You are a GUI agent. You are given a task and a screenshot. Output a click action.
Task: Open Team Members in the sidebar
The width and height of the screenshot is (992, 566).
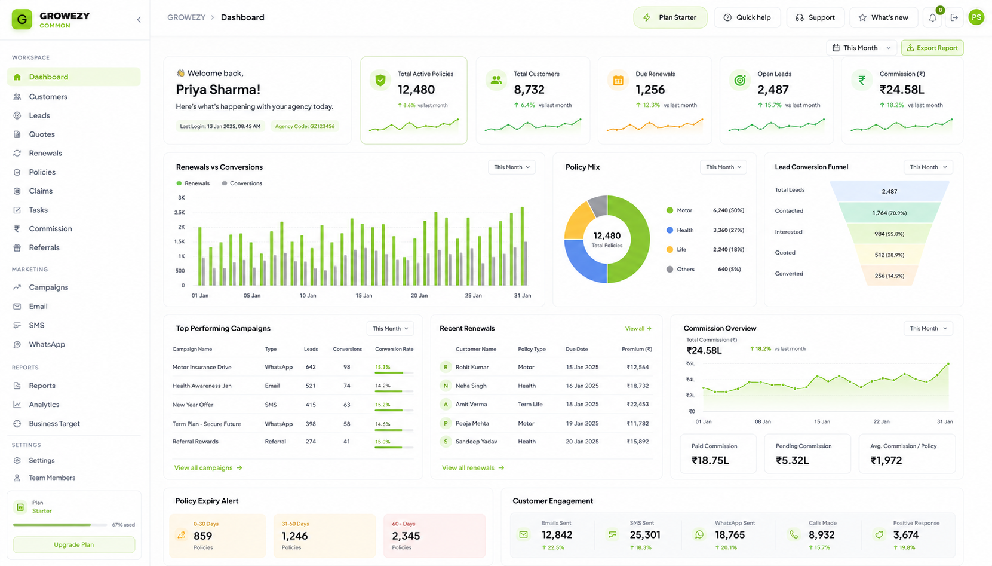pos(74,478)
